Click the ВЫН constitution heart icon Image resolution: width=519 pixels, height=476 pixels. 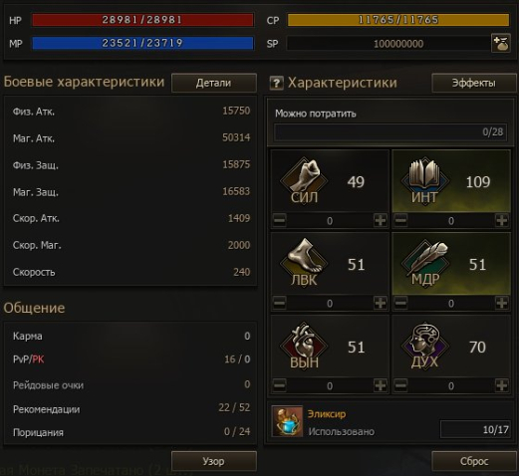pyautogui.click(x=304, y=344)
